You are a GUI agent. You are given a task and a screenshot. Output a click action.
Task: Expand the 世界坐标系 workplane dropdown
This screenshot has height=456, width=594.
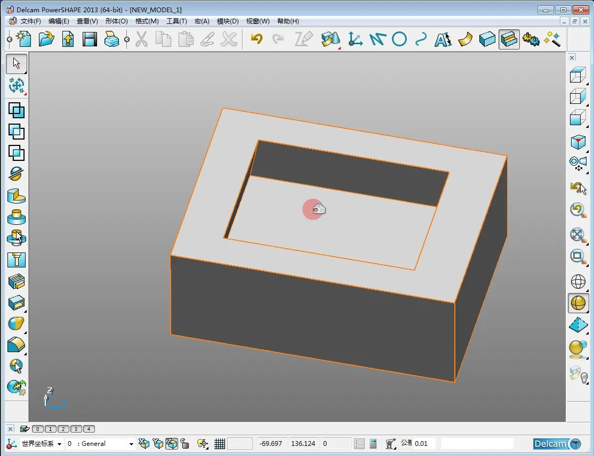point(59,444)
